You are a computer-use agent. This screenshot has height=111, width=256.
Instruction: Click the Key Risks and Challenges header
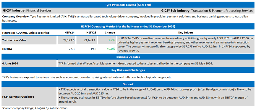(128, 70)
